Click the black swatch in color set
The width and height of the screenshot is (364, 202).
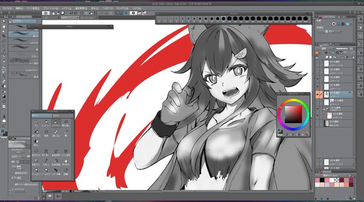[322, 180]
